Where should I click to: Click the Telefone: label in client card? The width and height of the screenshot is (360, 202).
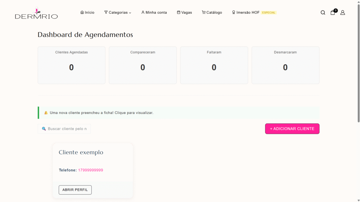coord(68,170)
